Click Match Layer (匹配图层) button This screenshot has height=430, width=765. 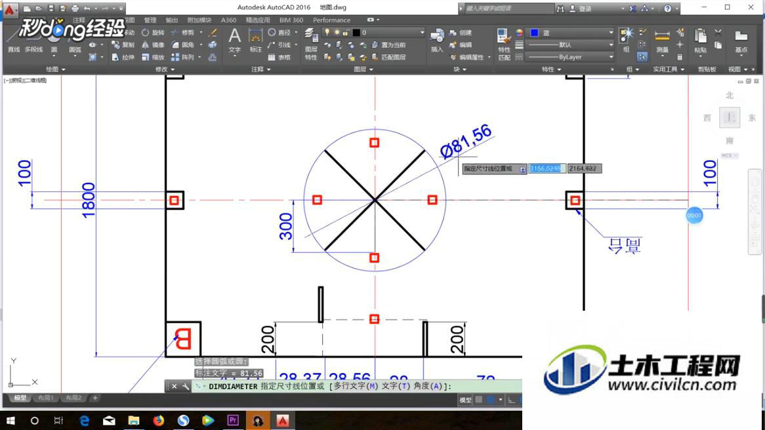388,57
